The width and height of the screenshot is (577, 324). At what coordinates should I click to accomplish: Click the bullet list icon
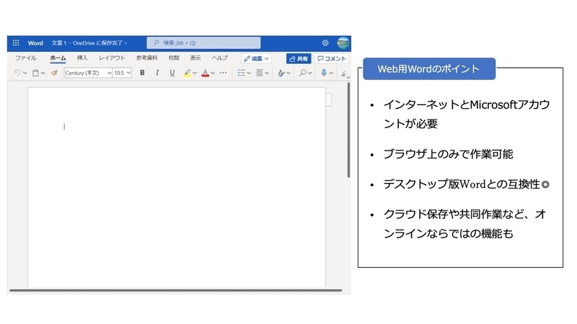pos(241,73)
